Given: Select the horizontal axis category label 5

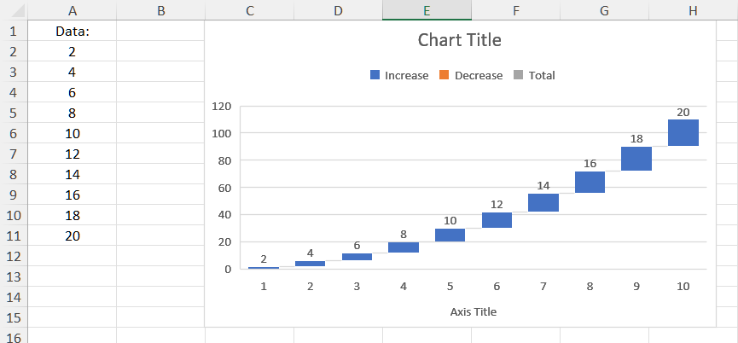Looking at the screenshot, I should tap(450, 286).
